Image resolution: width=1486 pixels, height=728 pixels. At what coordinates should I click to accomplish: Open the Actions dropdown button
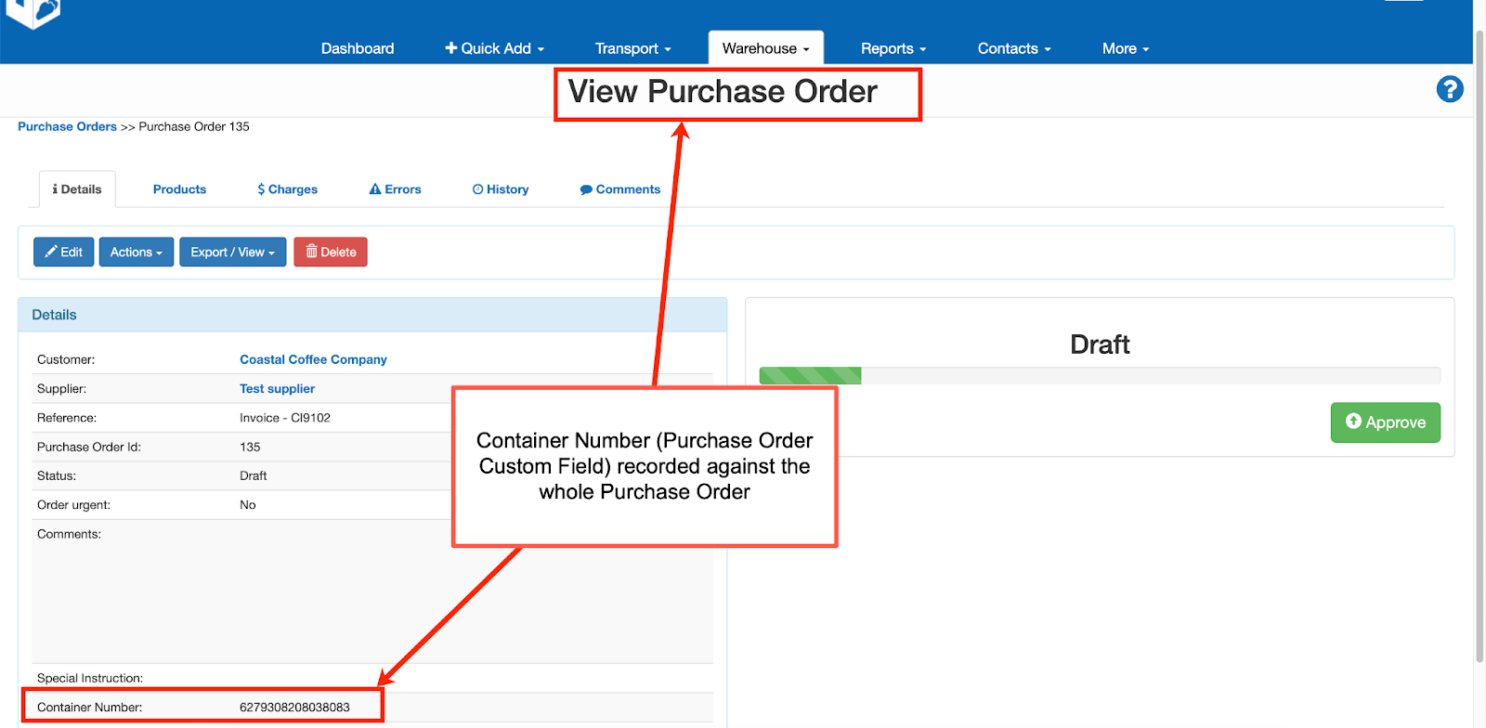pos(137,252)
